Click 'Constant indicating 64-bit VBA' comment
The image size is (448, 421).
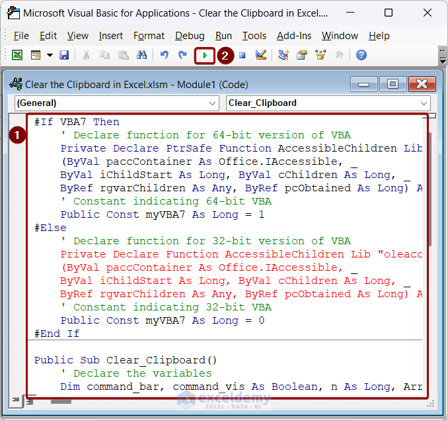166,201
